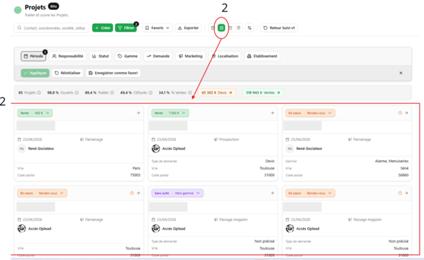Image resolution: width=424 pixels, height=260 pixels.
Task: Close the filter panel with X
Action: click(x=401, y=73)
